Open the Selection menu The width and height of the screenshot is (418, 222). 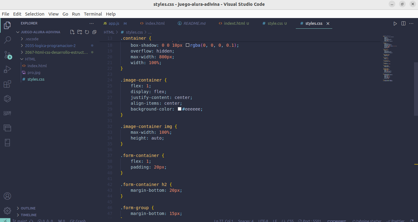click(x=35, y=14)
